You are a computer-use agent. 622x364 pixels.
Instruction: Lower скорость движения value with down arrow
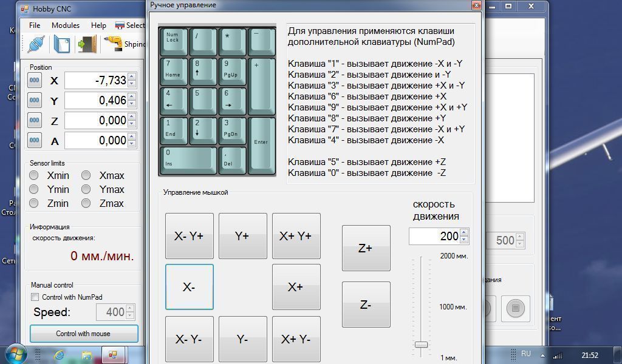465,240
